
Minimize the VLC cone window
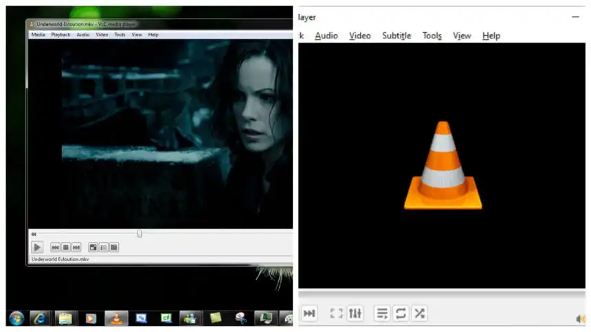(x=575, y=17)
